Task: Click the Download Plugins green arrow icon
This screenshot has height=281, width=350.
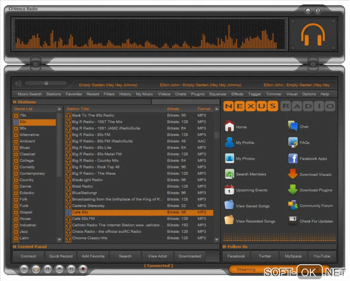Action: pos(293,190)
